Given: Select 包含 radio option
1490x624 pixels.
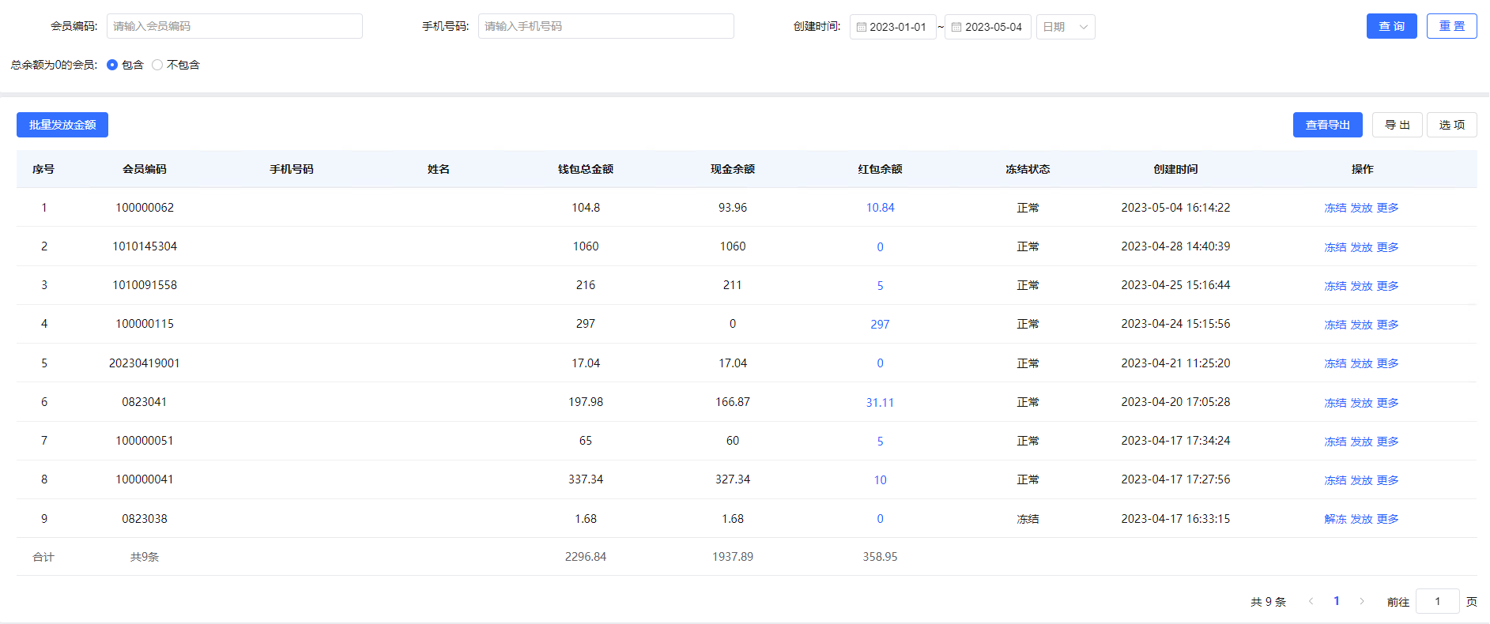Looking at the screenshot, I should [x=112, y=65].
